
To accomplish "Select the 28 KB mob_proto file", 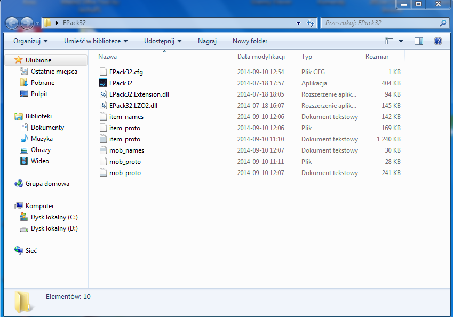I will pos(125,162).
